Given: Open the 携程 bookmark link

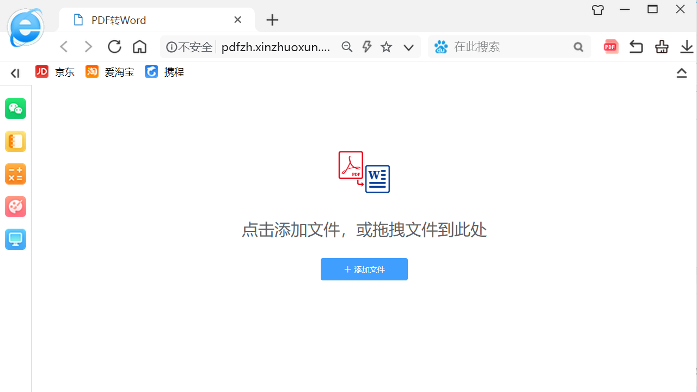Looking at the screenshot, I should 164,72.
